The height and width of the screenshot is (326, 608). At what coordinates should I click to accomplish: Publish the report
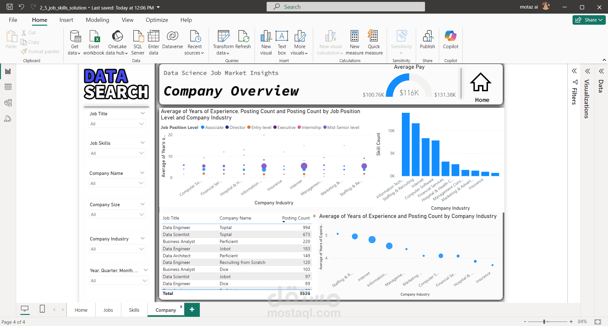click(427, 40)
